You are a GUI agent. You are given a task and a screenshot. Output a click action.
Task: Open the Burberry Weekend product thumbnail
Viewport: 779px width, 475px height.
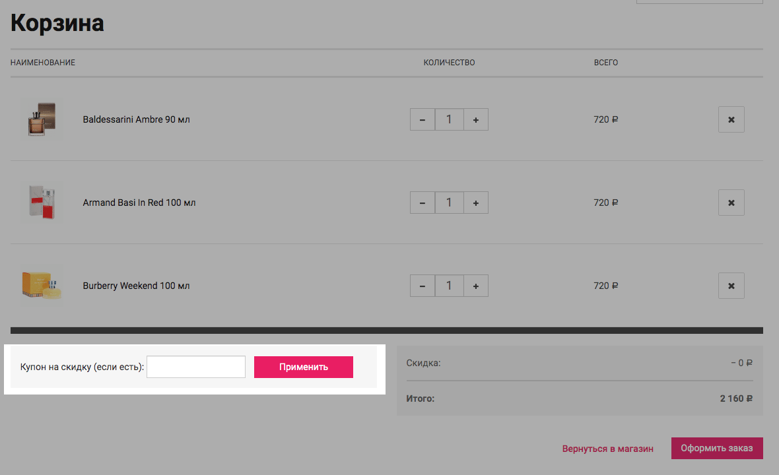42,286
